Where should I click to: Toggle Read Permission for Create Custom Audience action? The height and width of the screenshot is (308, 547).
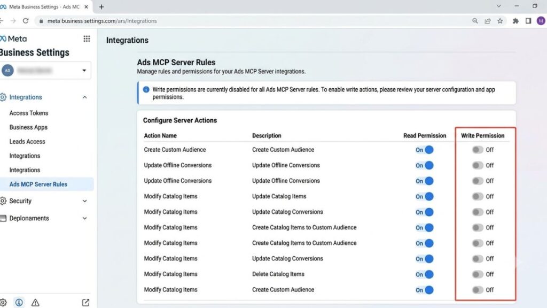pos(425,150)
